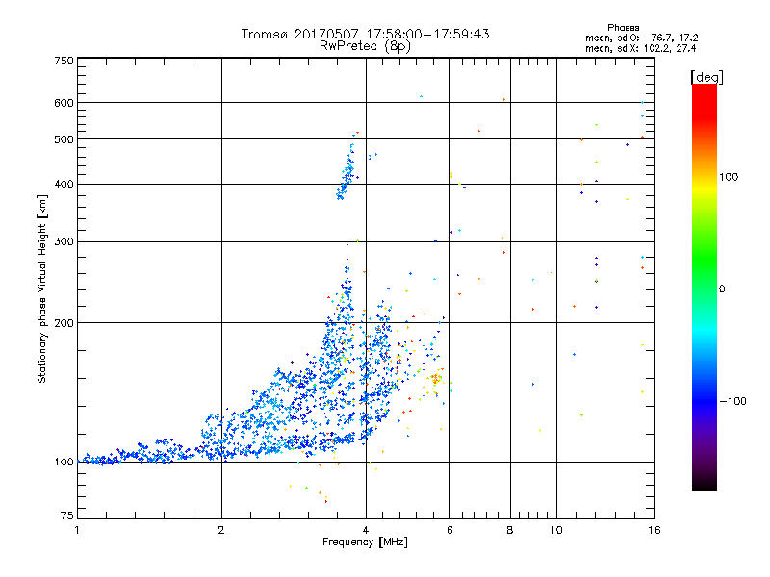770x577 pixels.
Task: Click the y-axis label "Stationary phase Virtual Height [km]"
Action: pyautogui.click(x=41, y=288)
